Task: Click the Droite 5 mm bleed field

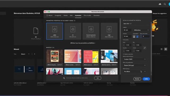Action: tap(138, 51)
